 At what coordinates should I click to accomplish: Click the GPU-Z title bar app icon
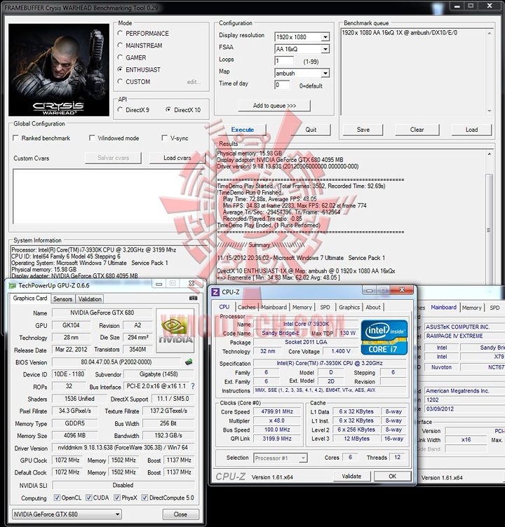13,286
